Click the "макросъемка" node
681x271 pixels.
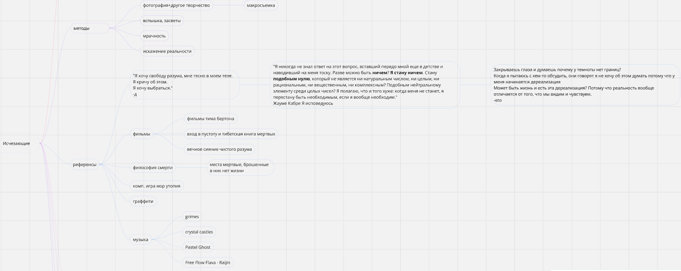point(261,5)
